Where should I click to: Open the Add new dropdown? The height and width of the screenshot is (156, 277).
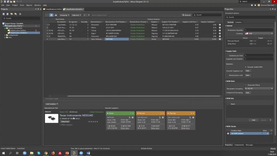(76, 15)
